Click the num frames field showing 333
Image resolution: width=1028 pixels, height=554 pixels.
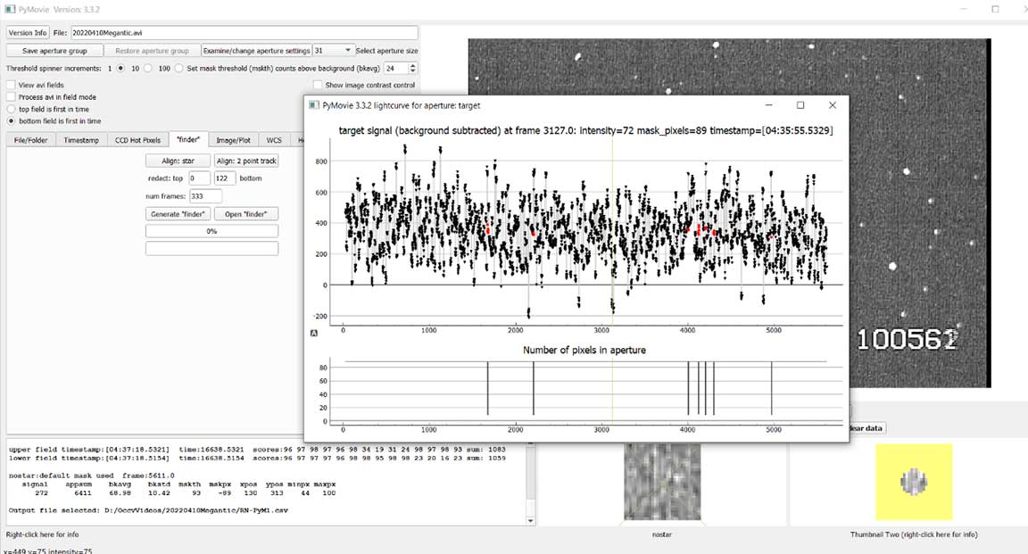(205, 196)
